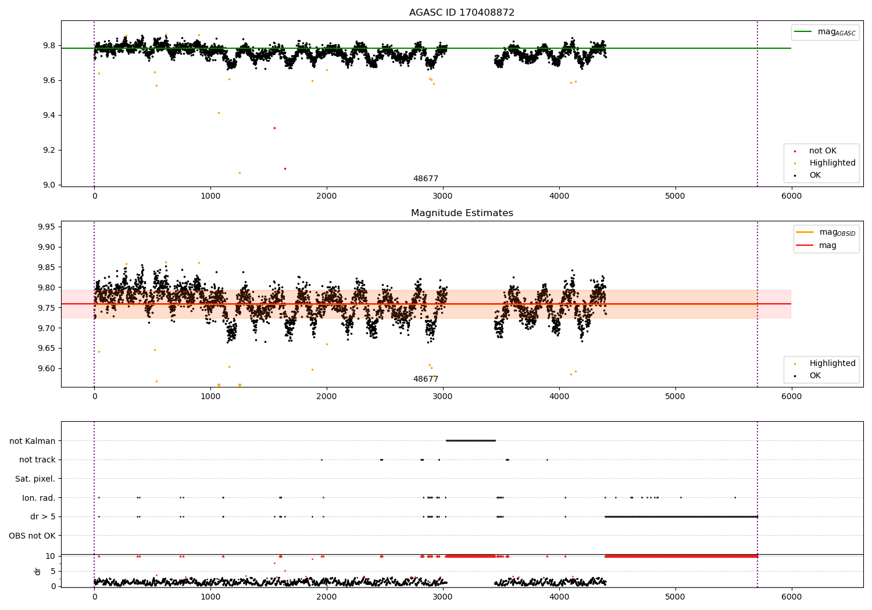872x610 pixels.
Task: Select 'Highlighted' legend entry in top AGASC plot
Action: click(832, 163)
